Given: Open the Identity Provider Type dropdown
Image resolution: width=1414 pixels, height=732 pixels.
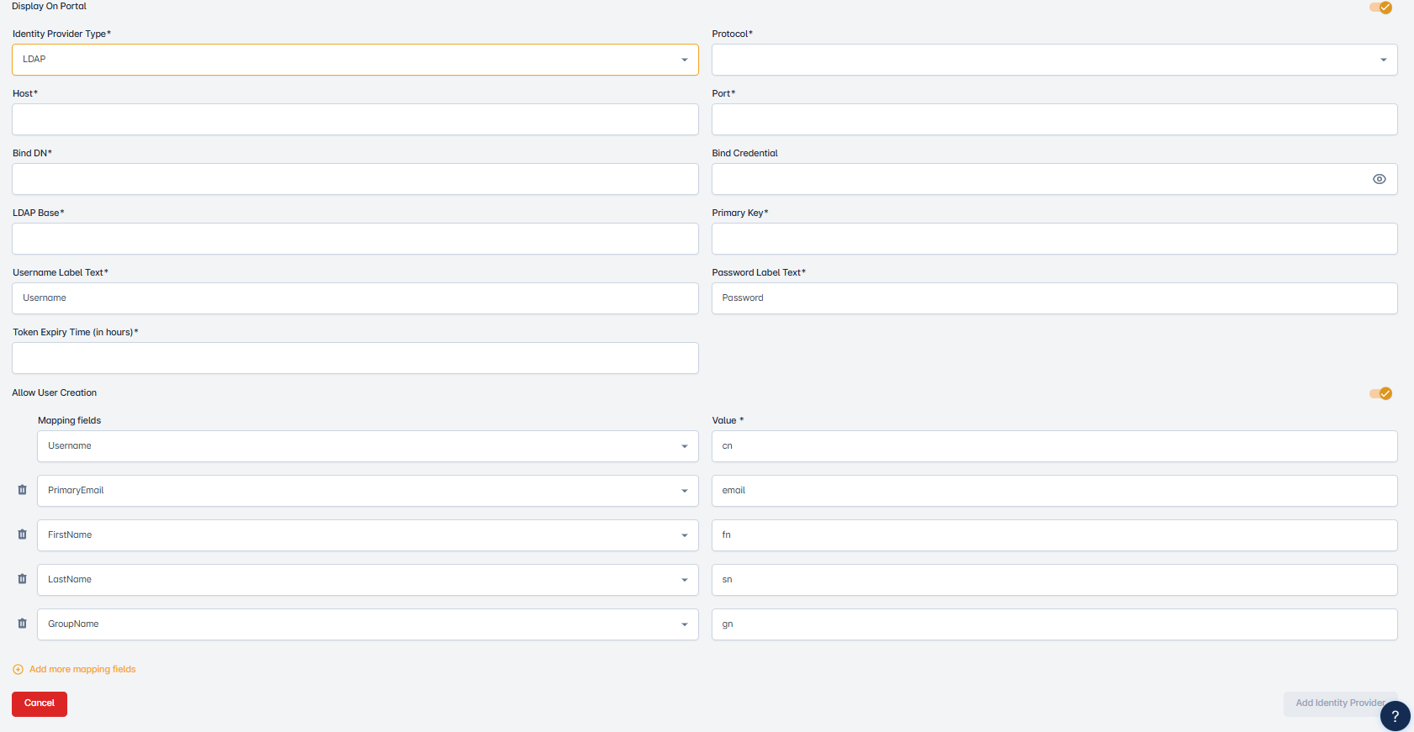Looking at the screenshot, I should [354, 60].
